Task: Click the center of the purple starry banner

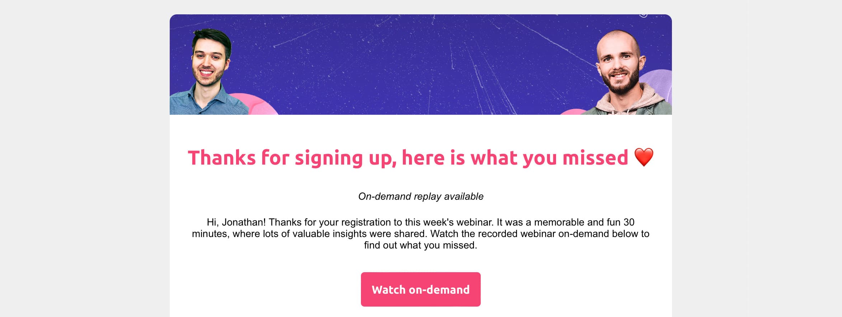Action: coord(420,65)
